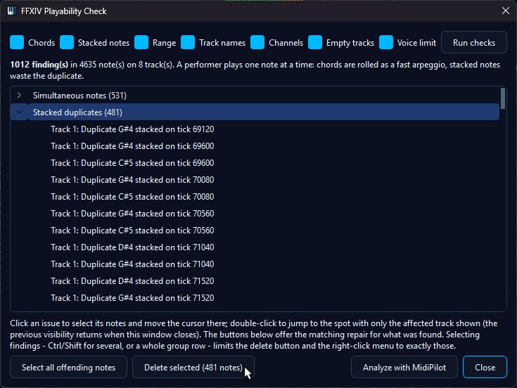Click Delete selected (481 notes) button
This screenshot has height=388, width=517.
193,367
